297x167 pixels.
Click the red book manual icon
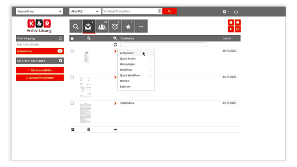(238, 23)
